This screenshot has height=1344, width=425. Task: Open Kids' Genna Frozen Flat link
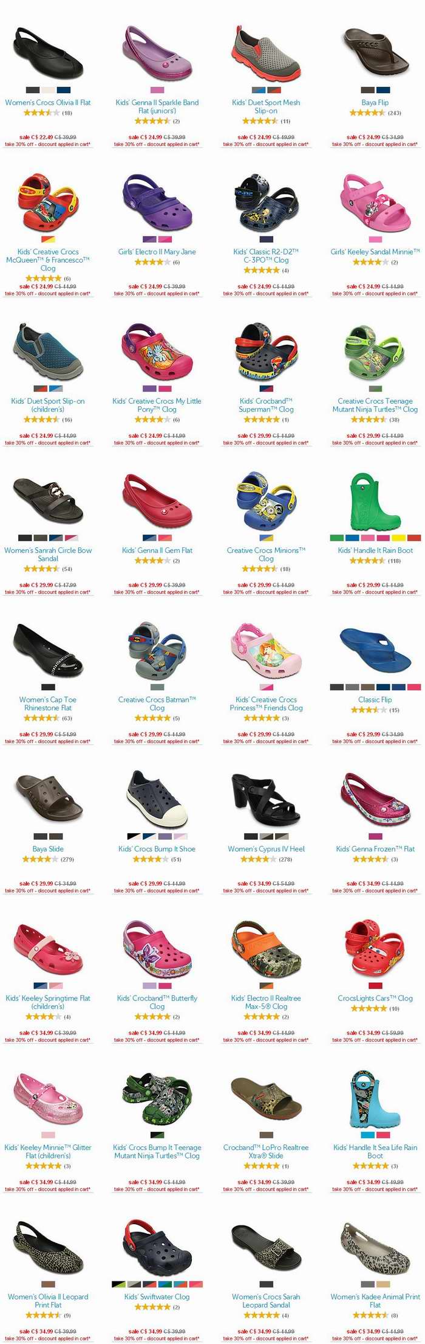pyautogui.click(x=375, y=849)
